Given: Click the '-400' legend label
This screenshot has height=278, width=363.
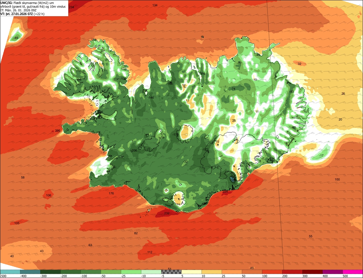Looking at the screenshot, I should click(x=23, y=276).
